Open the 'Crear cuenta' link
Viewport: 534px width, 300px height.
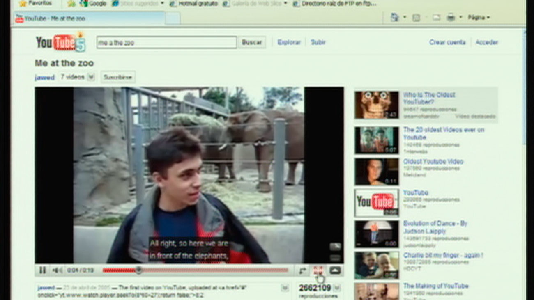coord(447,42)
